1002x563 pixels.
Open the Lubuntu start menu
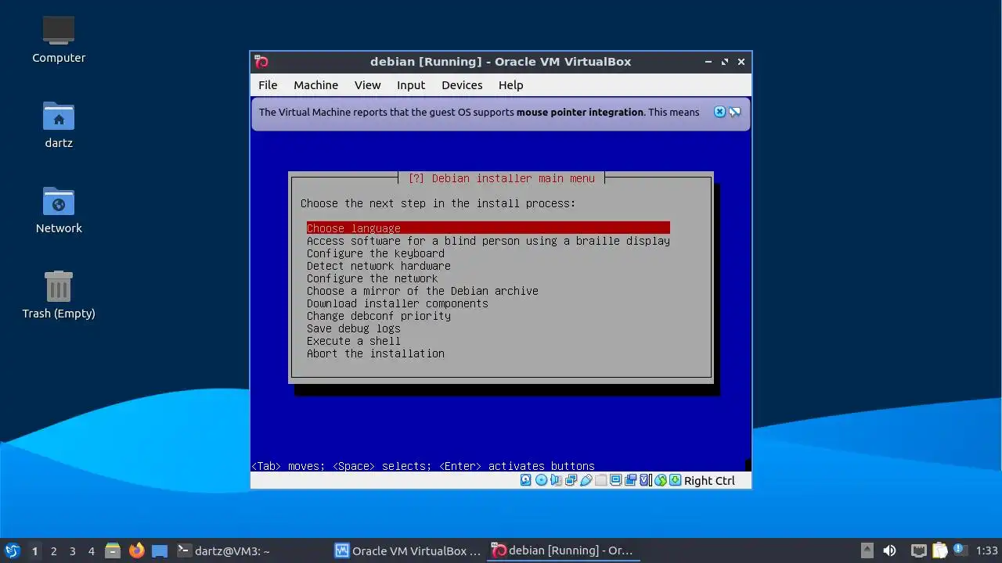[x=12, y=550]
